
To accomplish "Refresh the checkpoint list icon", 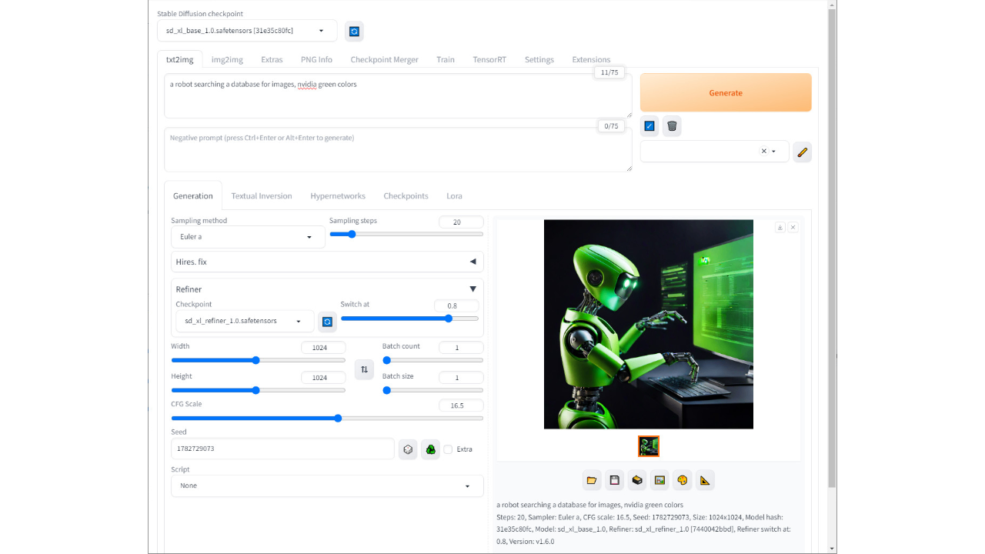I will tap(353, 31).
